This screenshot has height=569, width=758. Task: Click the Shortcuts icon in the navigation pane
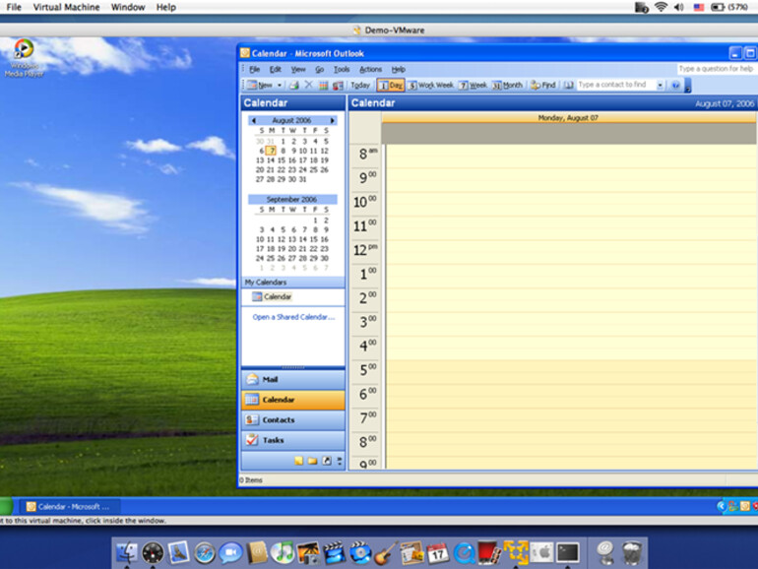[x=327, y=461]
